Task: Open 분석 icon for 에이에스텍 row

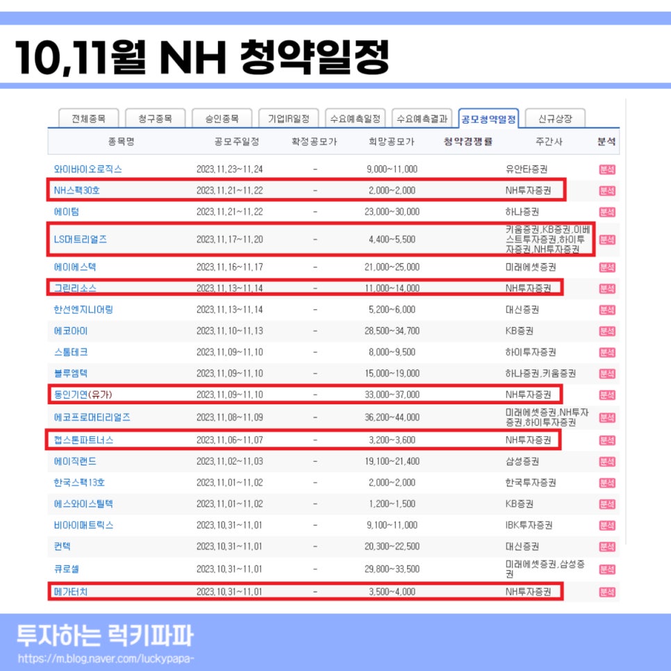Action: [607, 267]
